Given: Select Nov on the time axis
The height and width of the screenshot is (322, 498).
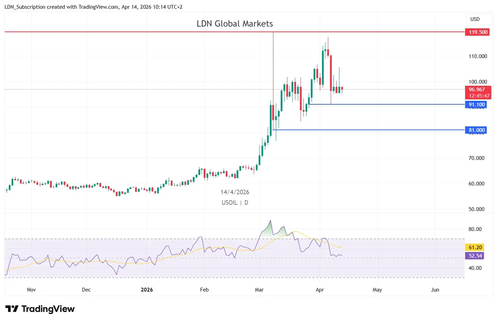Looking at the screenshot, I should tap(31, 290).
